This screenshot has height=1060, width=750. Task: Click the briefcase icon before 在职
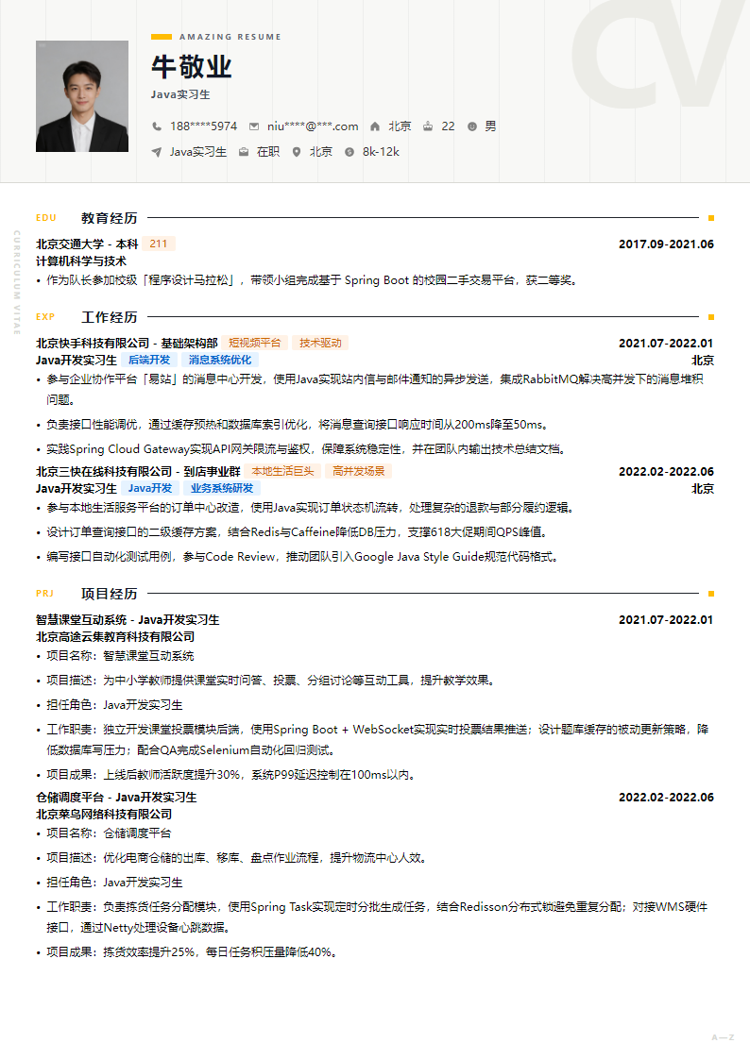pyautogui.click(x=244, y=152)
